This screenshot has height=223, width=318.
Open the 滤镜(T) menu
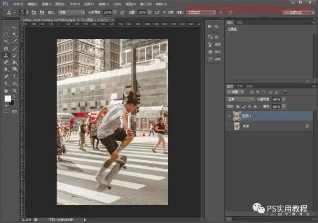coord(104,4)
